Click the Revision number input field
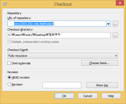Screen dimensions: 126x104 tap(62, 85)
